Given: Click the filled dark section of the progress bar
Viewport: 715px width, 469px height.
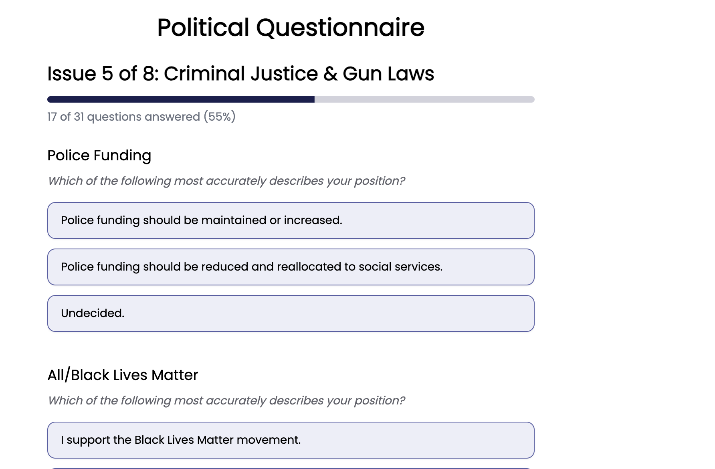Looking at the screenshot, I should pos(180,99).
